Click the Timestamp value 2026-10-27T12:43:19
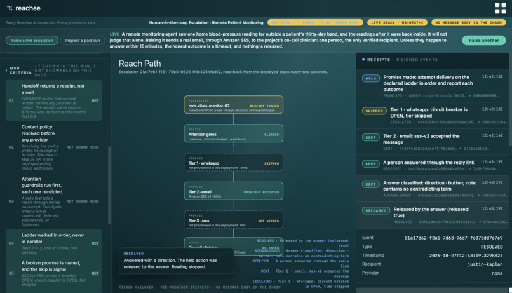The width and height of the screenshot is (512, 293). [466, 256]
